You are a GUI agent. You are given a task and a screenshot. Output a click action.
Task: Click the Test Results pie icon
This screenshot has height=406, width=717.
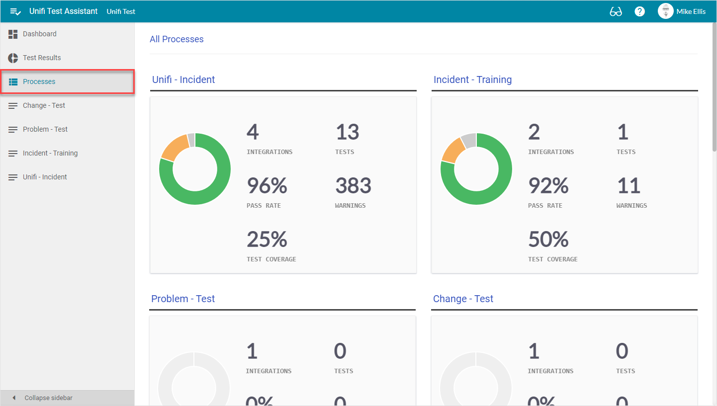(x=13, y=58)
